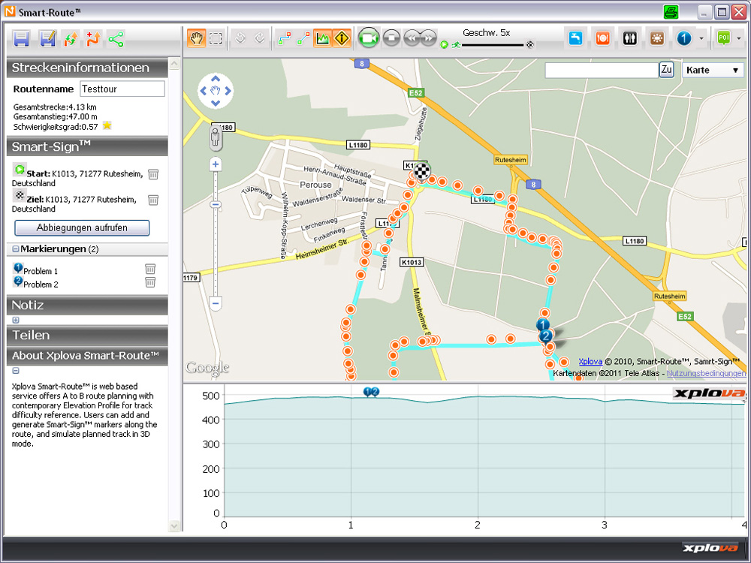Click the undo arrow icon

(x=240, y=38)
